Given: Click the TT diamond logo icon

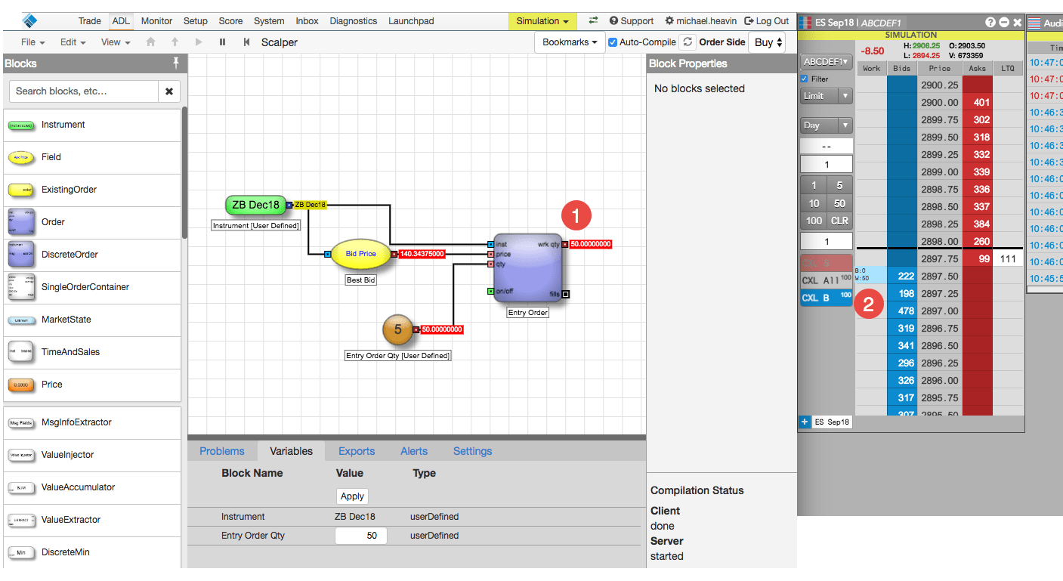Looking at the screenshot, I should (30, 20).
